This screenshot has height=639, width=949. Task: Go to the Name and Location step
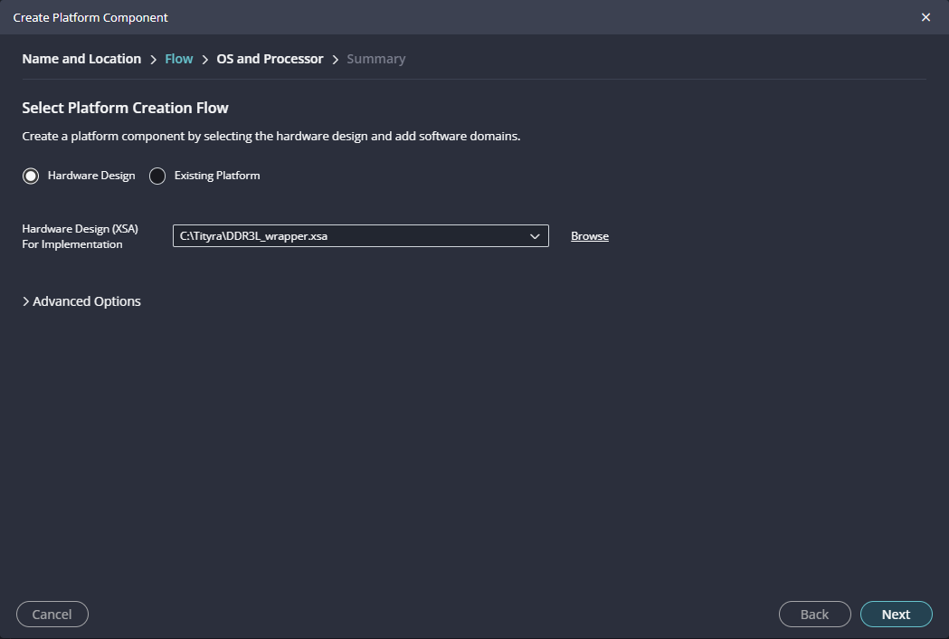[x=81, y=59]
